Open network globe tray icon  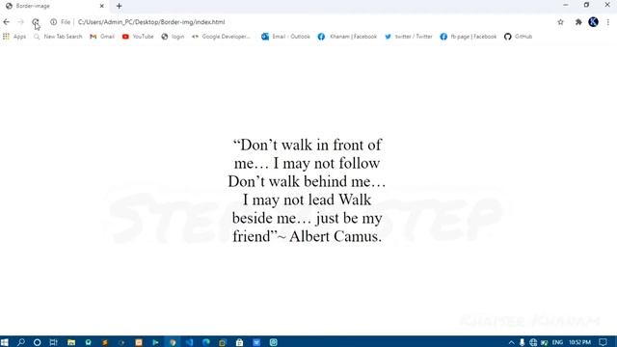point(533,342)
